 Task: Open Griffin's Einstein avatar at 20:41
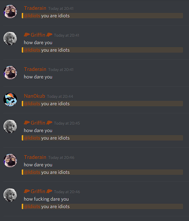point(10,38)
